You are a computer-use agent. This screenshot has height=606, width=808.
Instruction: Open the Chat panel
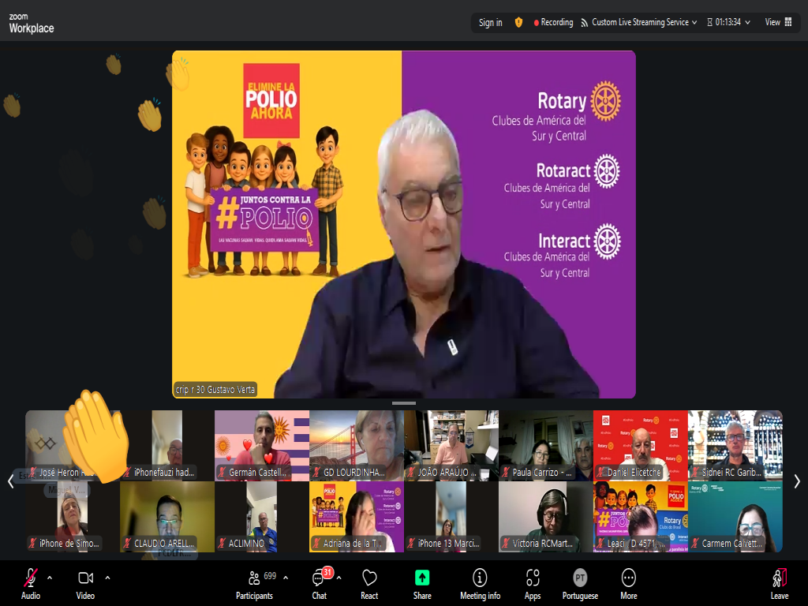pos(319,578)
